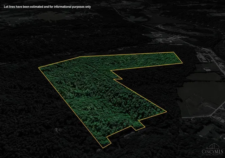Select the center of the highlighted green lot
The height and width of the screenshot is (158, 225).
coord(101,92)
